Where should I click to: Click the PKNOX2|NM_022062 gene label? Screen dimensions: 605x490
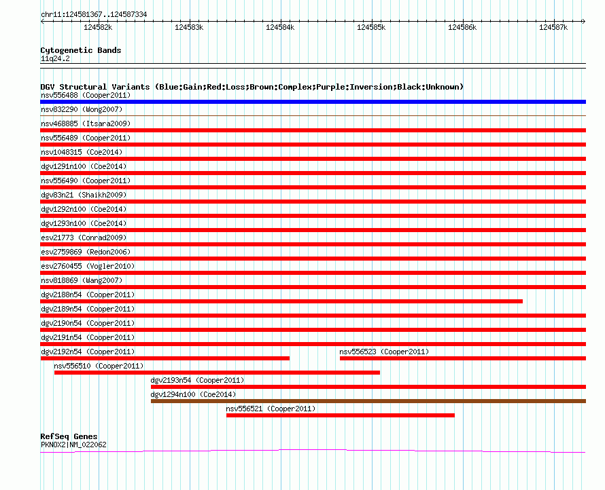click(x=73, y=445)
